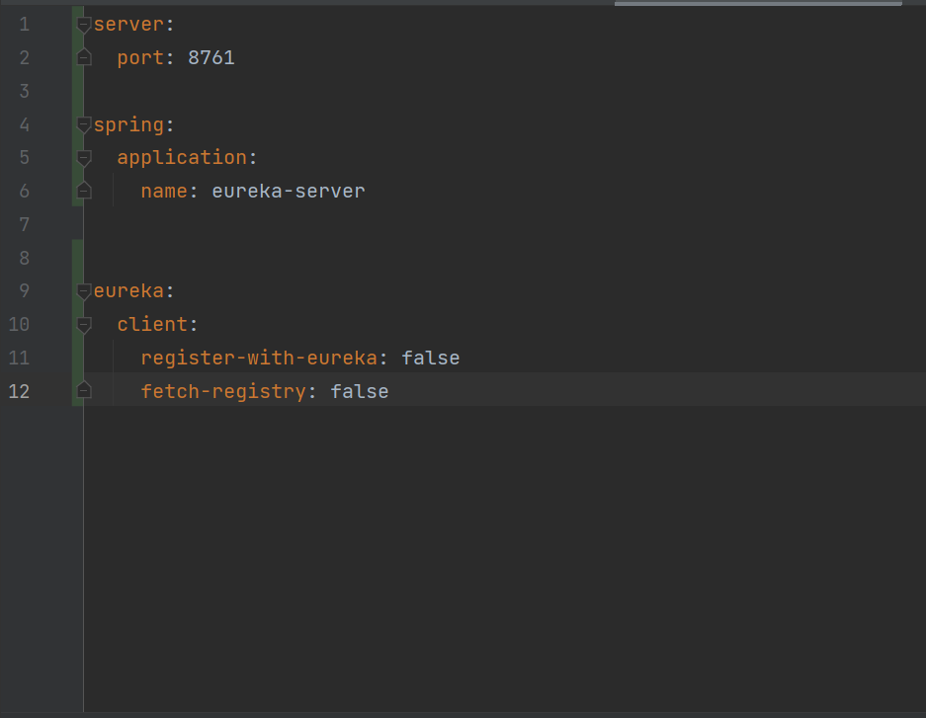Click line number 12 in the gutter
The width and height of the screenshot is (926, 718).
pos(18,391)
